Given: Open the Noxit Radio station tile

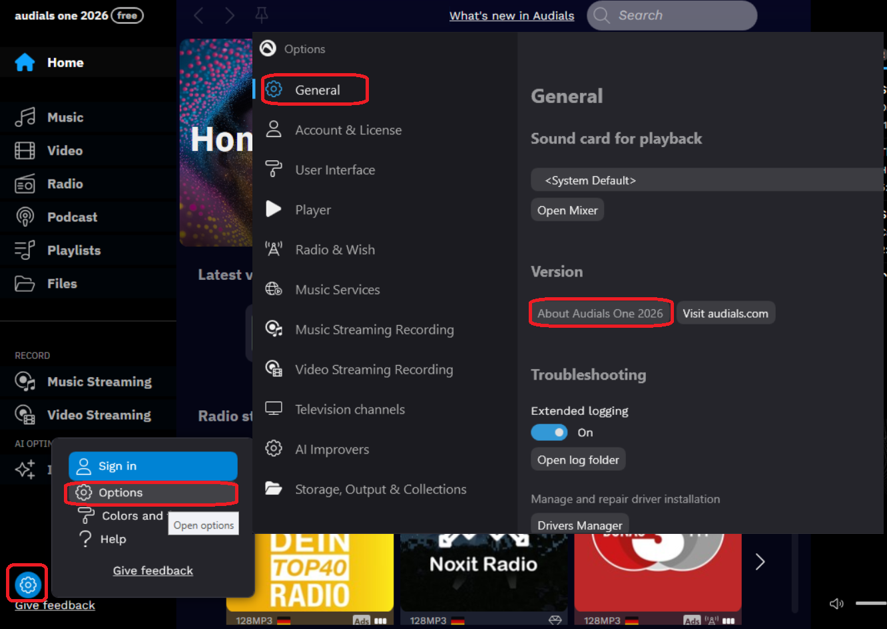Looking at the screenshot, I should pyautogui.click(x=483, y=573).
